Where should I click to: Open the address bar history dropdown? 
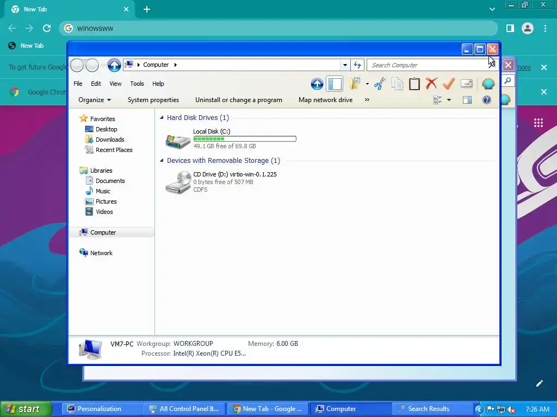pyautogui.click(x=345, y=65)
